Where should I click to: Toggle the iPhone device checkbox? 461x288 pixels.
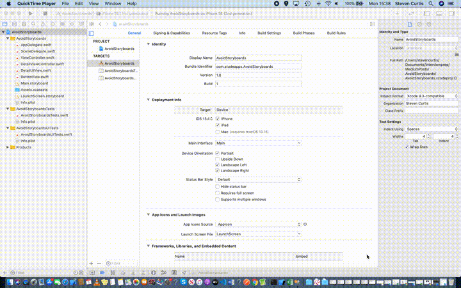[218, 119]
